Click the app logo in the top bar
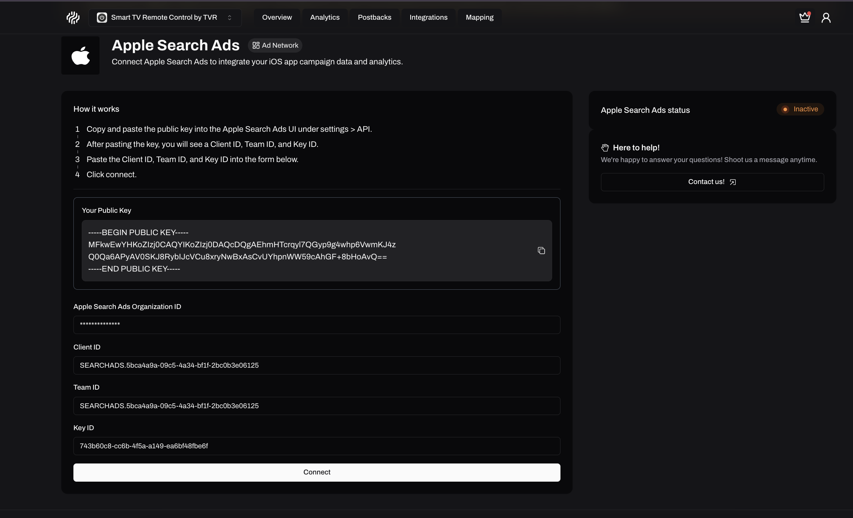This screenshot has height=518, width=853. [73, 17]
